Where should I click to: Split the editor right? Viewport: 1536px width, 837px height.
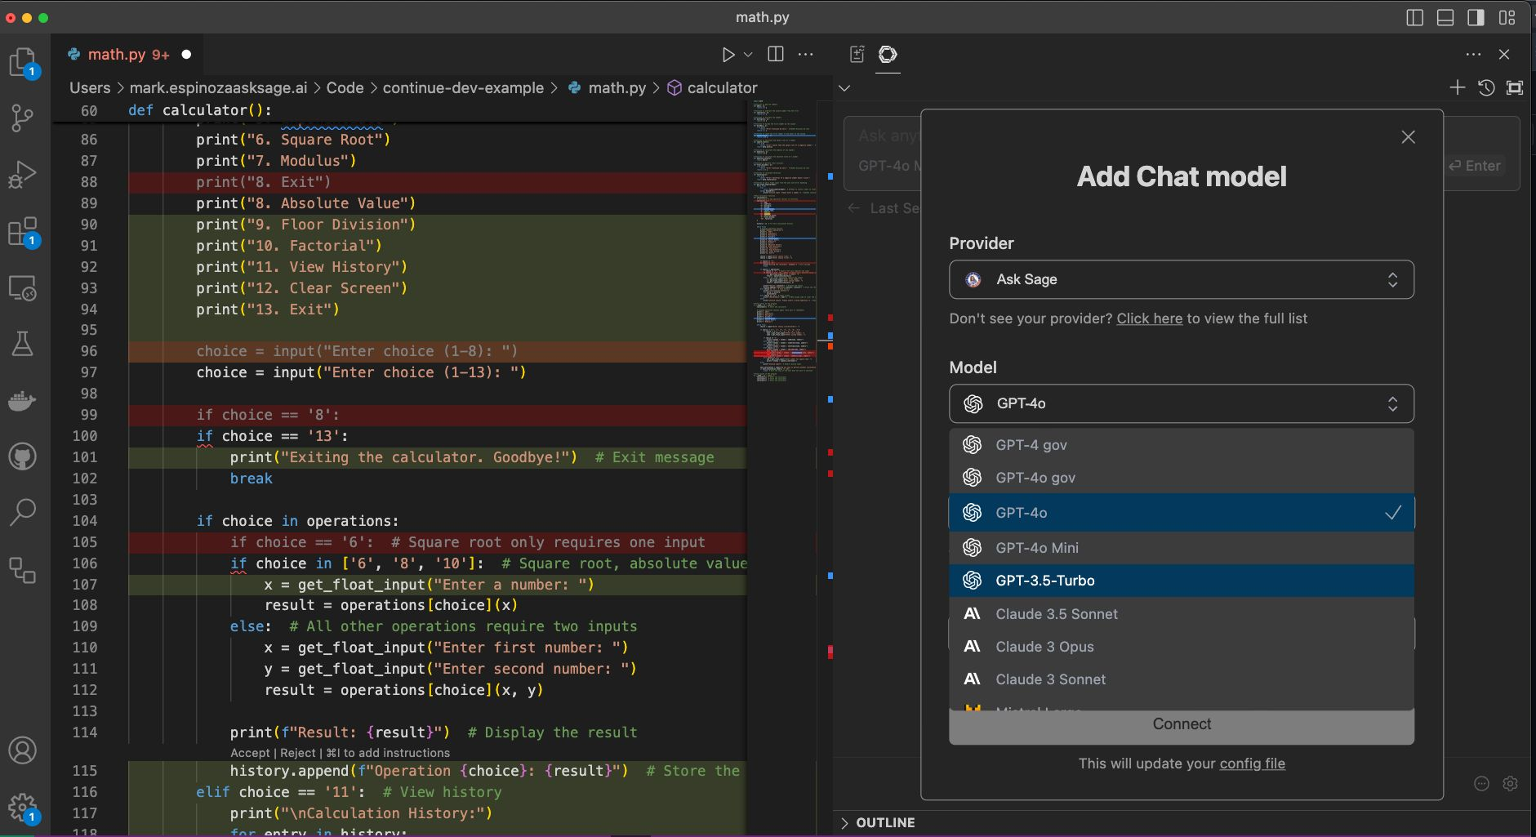(x=776, y=54)
